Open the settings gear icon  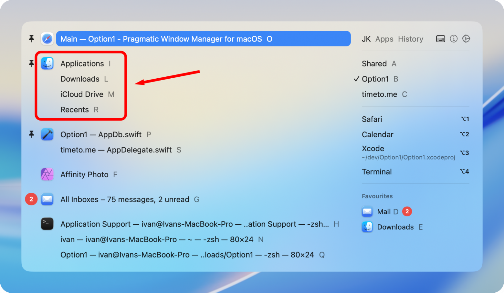(x=466, y=39)
